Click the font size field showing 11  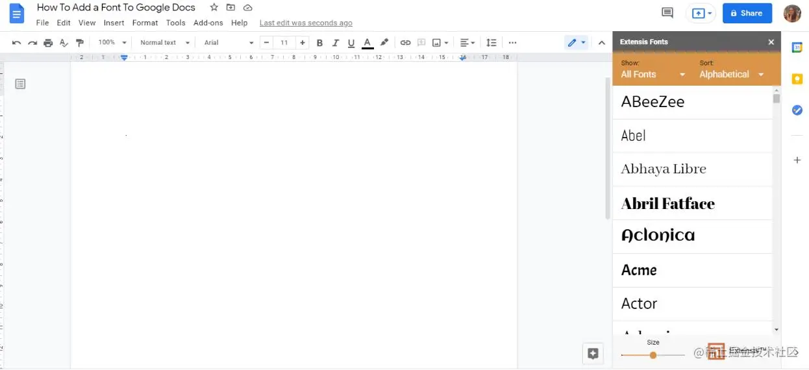pyautogui.click(x=284, y=43)
